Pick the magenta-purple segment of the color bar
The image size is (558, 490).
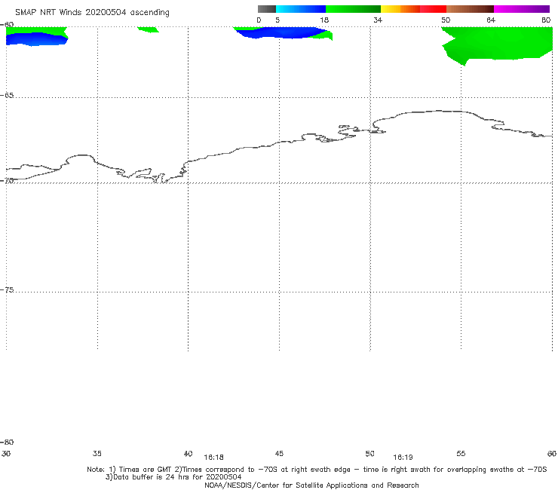522,9
